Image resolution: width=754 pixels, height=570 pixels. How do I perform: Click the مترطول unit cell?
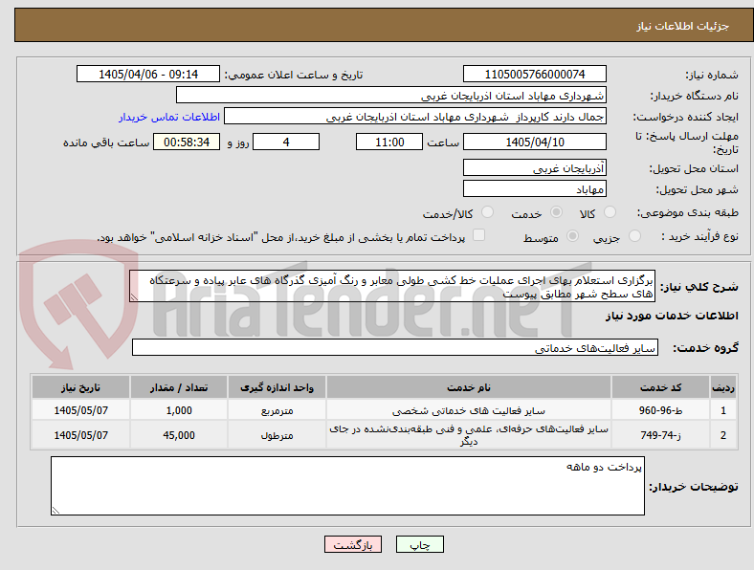277,435
